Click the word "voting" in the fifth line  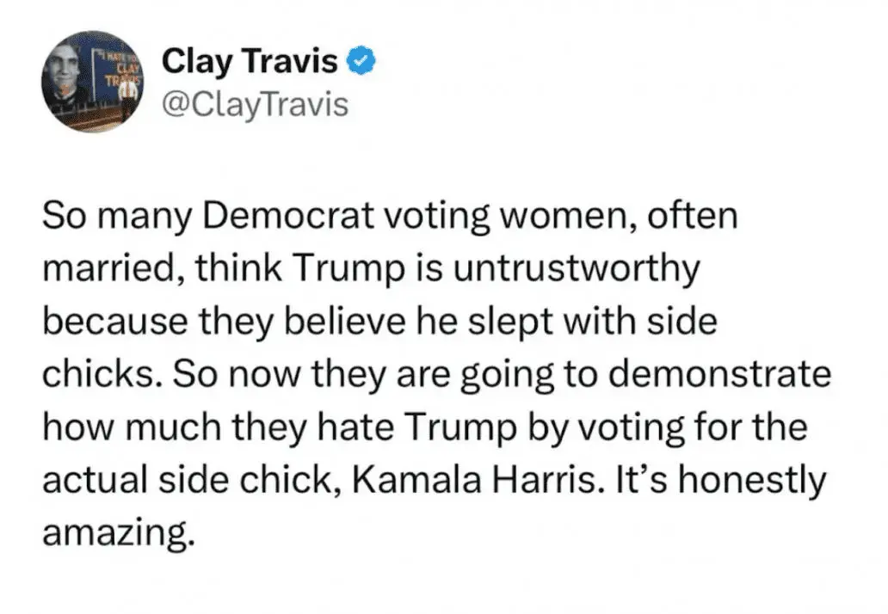pos(632,428)
